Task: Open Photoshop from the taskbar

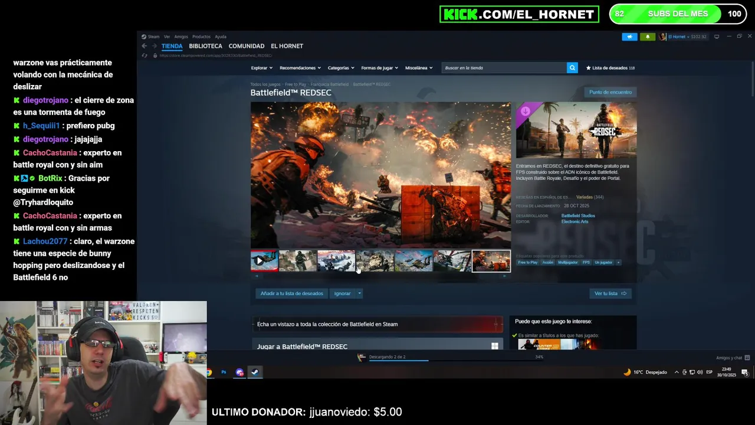Action: click(x=224, y=372)
